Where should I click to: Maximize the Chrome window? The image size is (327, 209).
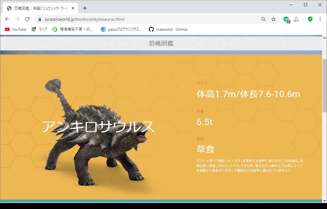pos(305,5)
